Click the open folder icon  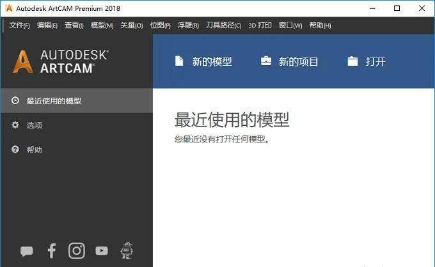click(x=352, y=61)
